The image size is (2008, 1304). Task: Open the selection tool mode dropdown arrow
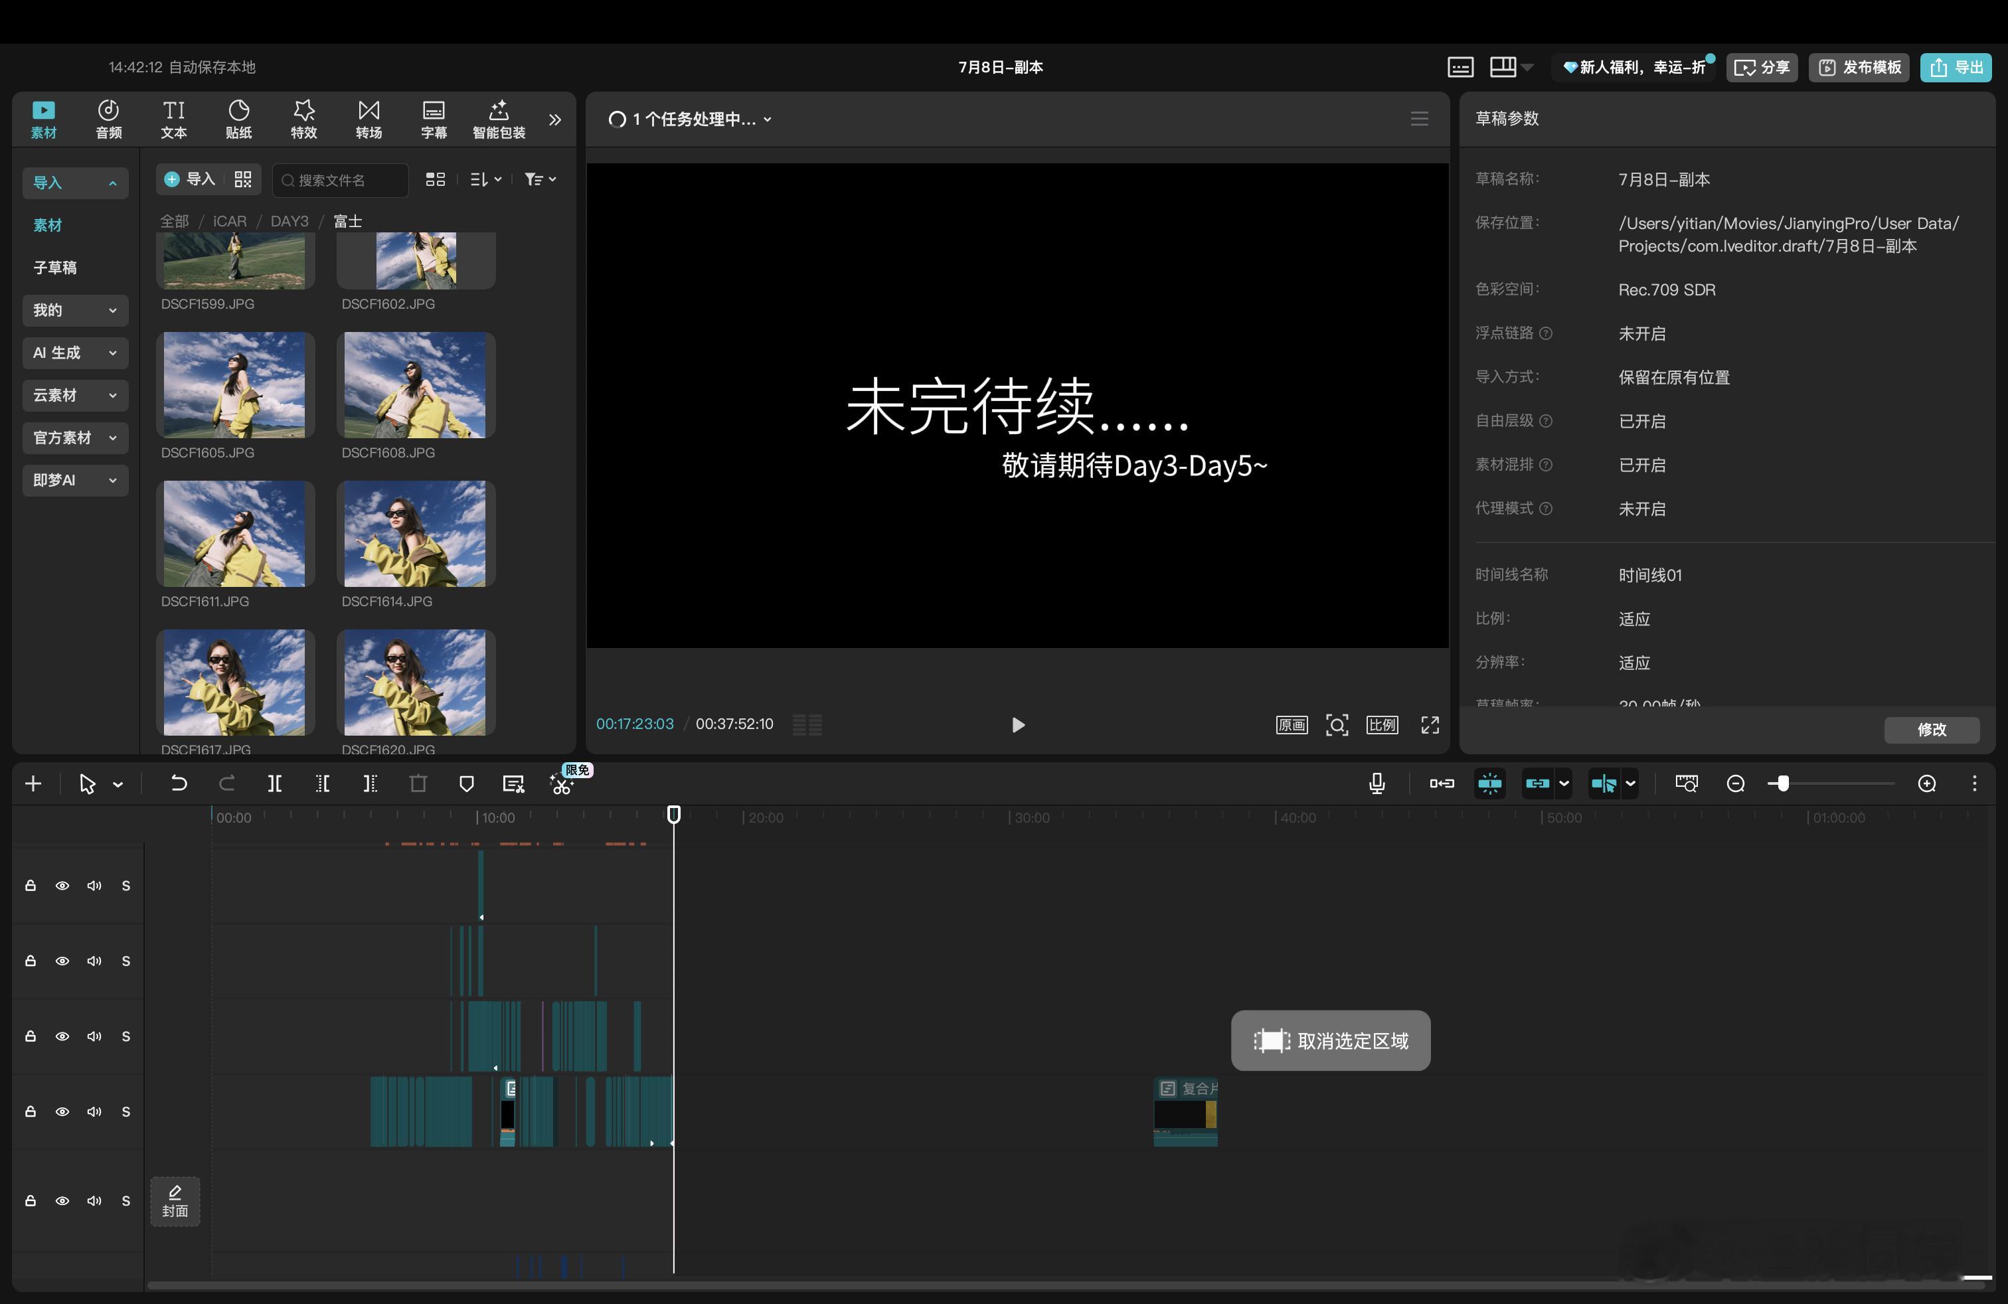tap(118, 784)
